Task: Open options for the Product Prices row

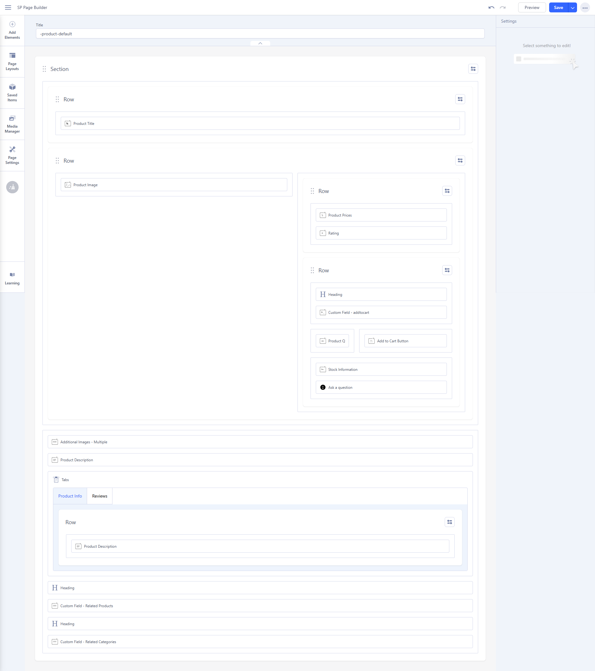Action: click(447, 191)
